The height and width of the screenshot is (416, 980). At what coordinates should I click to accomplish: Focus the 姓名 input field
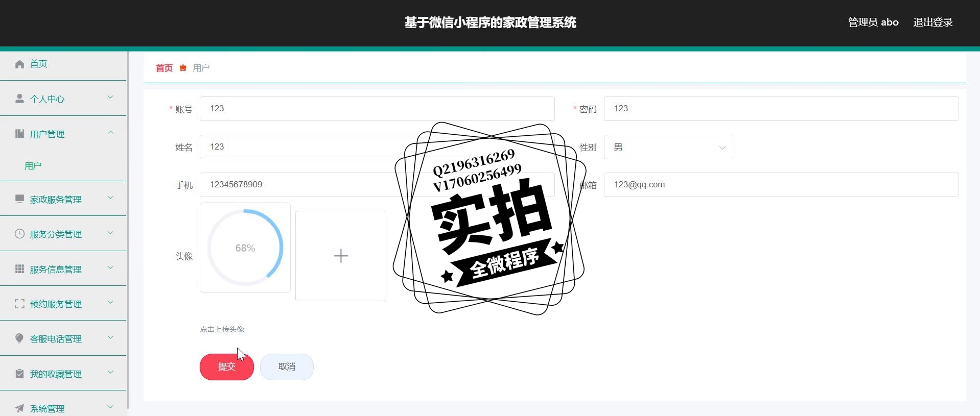377,147
